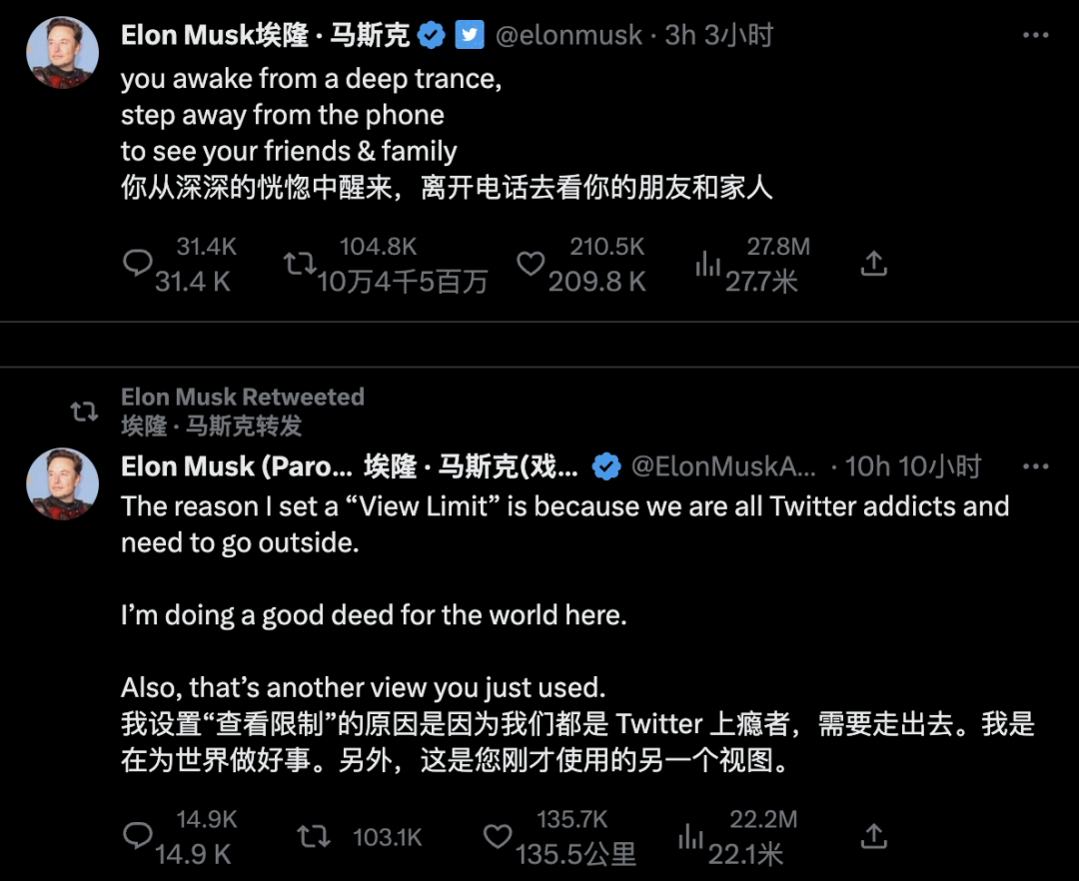1079x881 pixels.
Task: Click the Elon Musk Retweeted label
Action: coord(243,397)
